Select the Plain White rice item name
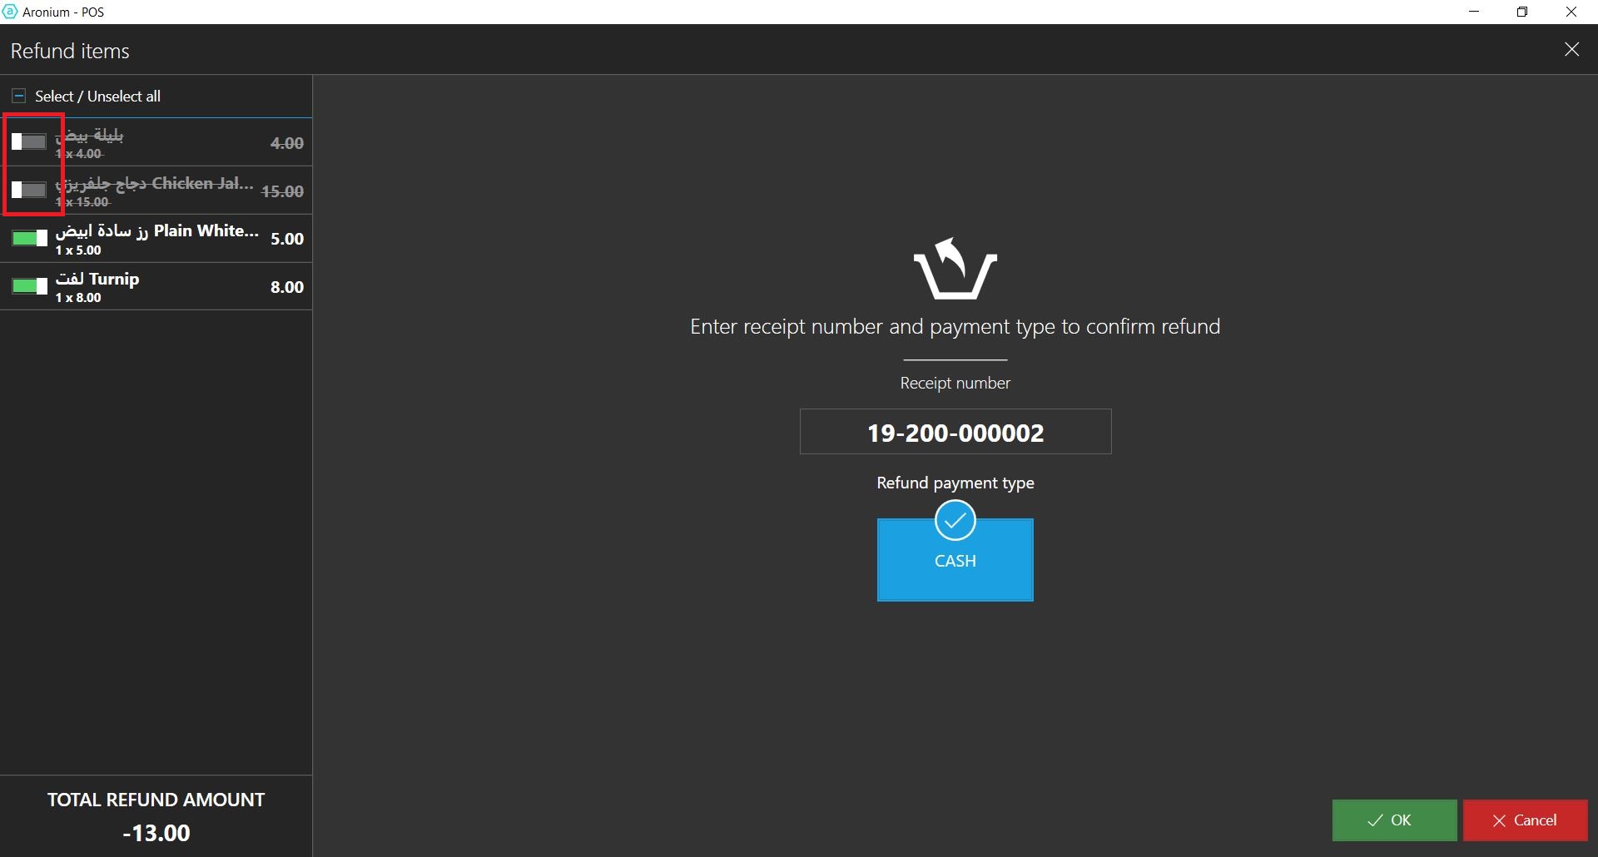This screenshot has height=857, width=1598. (157, 231)
